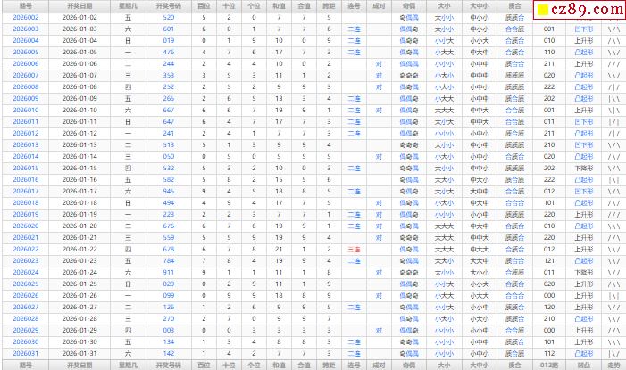
Task: Click winning number 559
Action: click(x=169, y=238)
